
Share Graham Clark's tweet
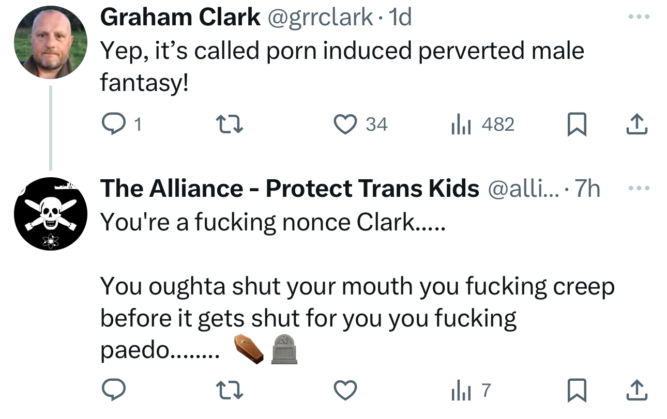coord(637,124)
